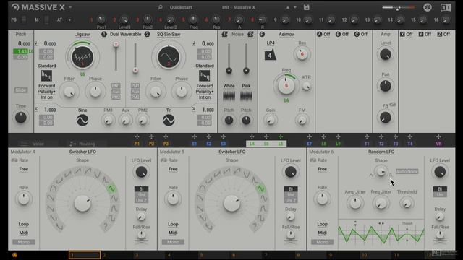The width and height of the screenshot is (463, 260).
Task: Click the filter Freq knob
Action: click(286, 85)
